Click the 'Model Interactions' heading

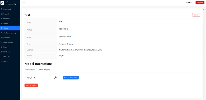tap(38, 64)
